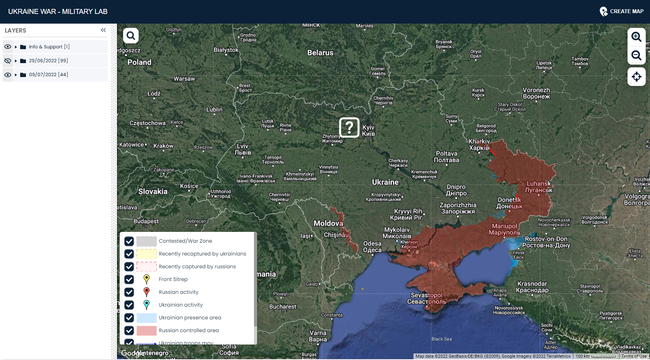Click the Zaporizhzhia city label on map
The width and height of the screenshot is (650, 360).
point(458,208)
